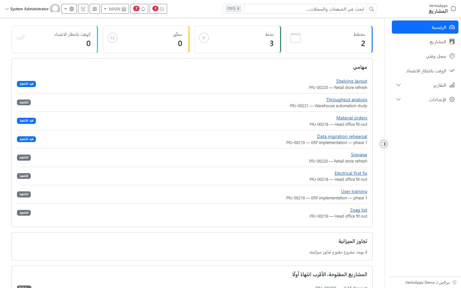Viewport: 461px width, 288px height.
Task: Open the المشاريع sidebar item
Action: 425,42
